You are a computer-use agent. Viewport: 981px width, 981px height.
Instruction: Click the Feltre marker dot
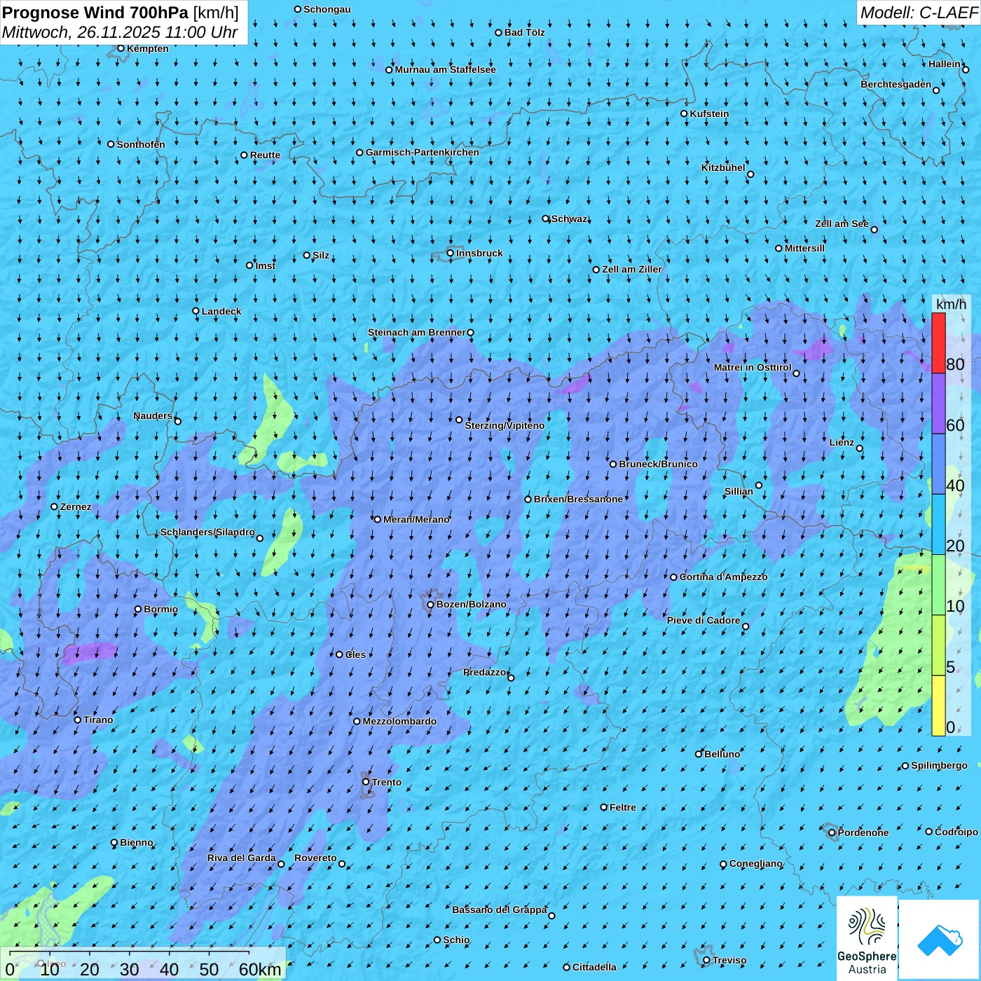(604, 807)
